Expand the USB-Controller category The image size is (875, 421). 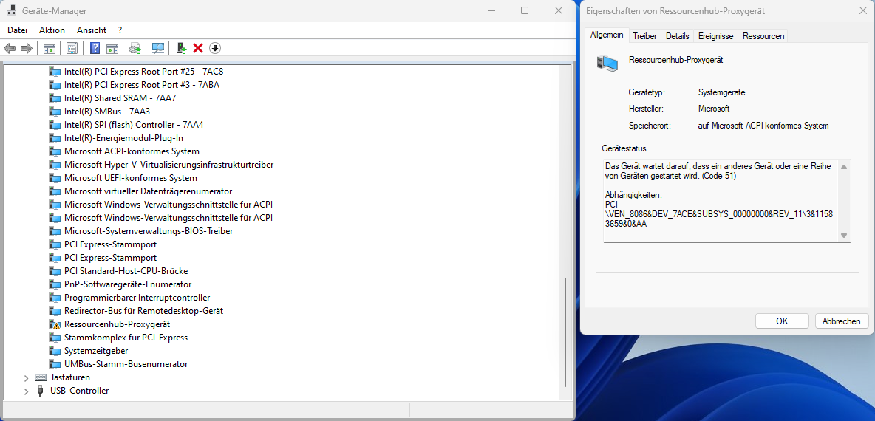(x=26, y=391)
